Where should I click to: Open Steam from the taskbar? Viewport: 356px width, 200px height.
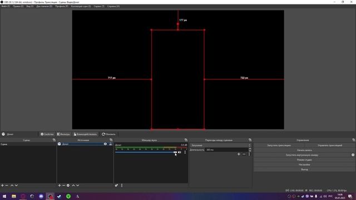coord(60,196)
